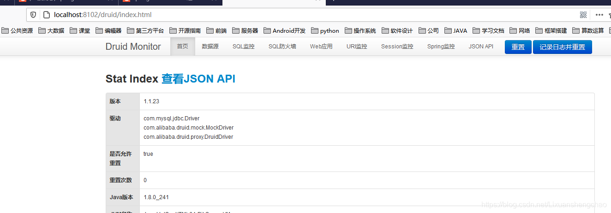The width and height of the screenshot is (611, 213).
Task: Open the page actions ellipsis menu
Action: (x=599, y=15)
